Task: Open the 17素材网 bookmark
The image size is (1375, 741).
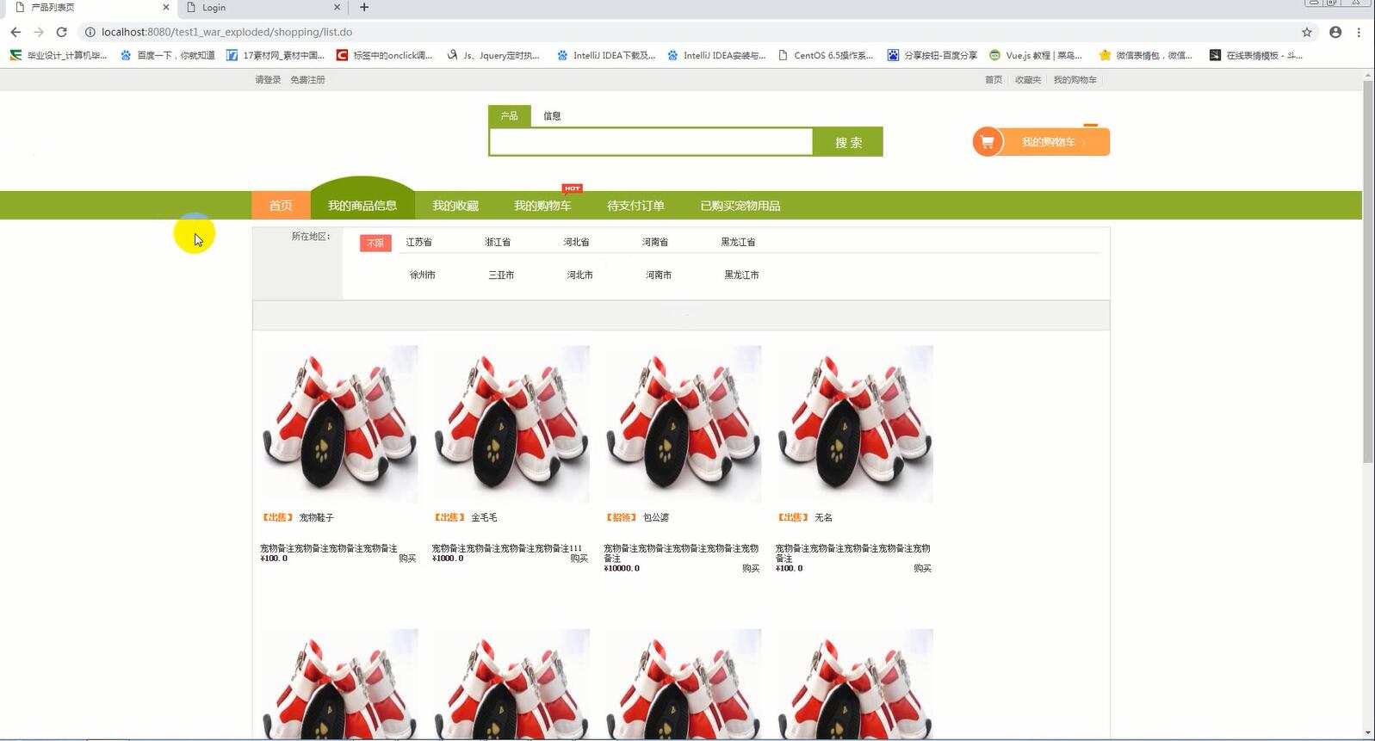Action: (x=276, y=55)
